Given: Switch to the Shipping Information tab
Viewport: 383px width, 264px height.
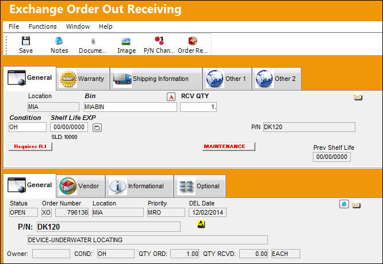Looking at the screenshot, I should 156,79.
